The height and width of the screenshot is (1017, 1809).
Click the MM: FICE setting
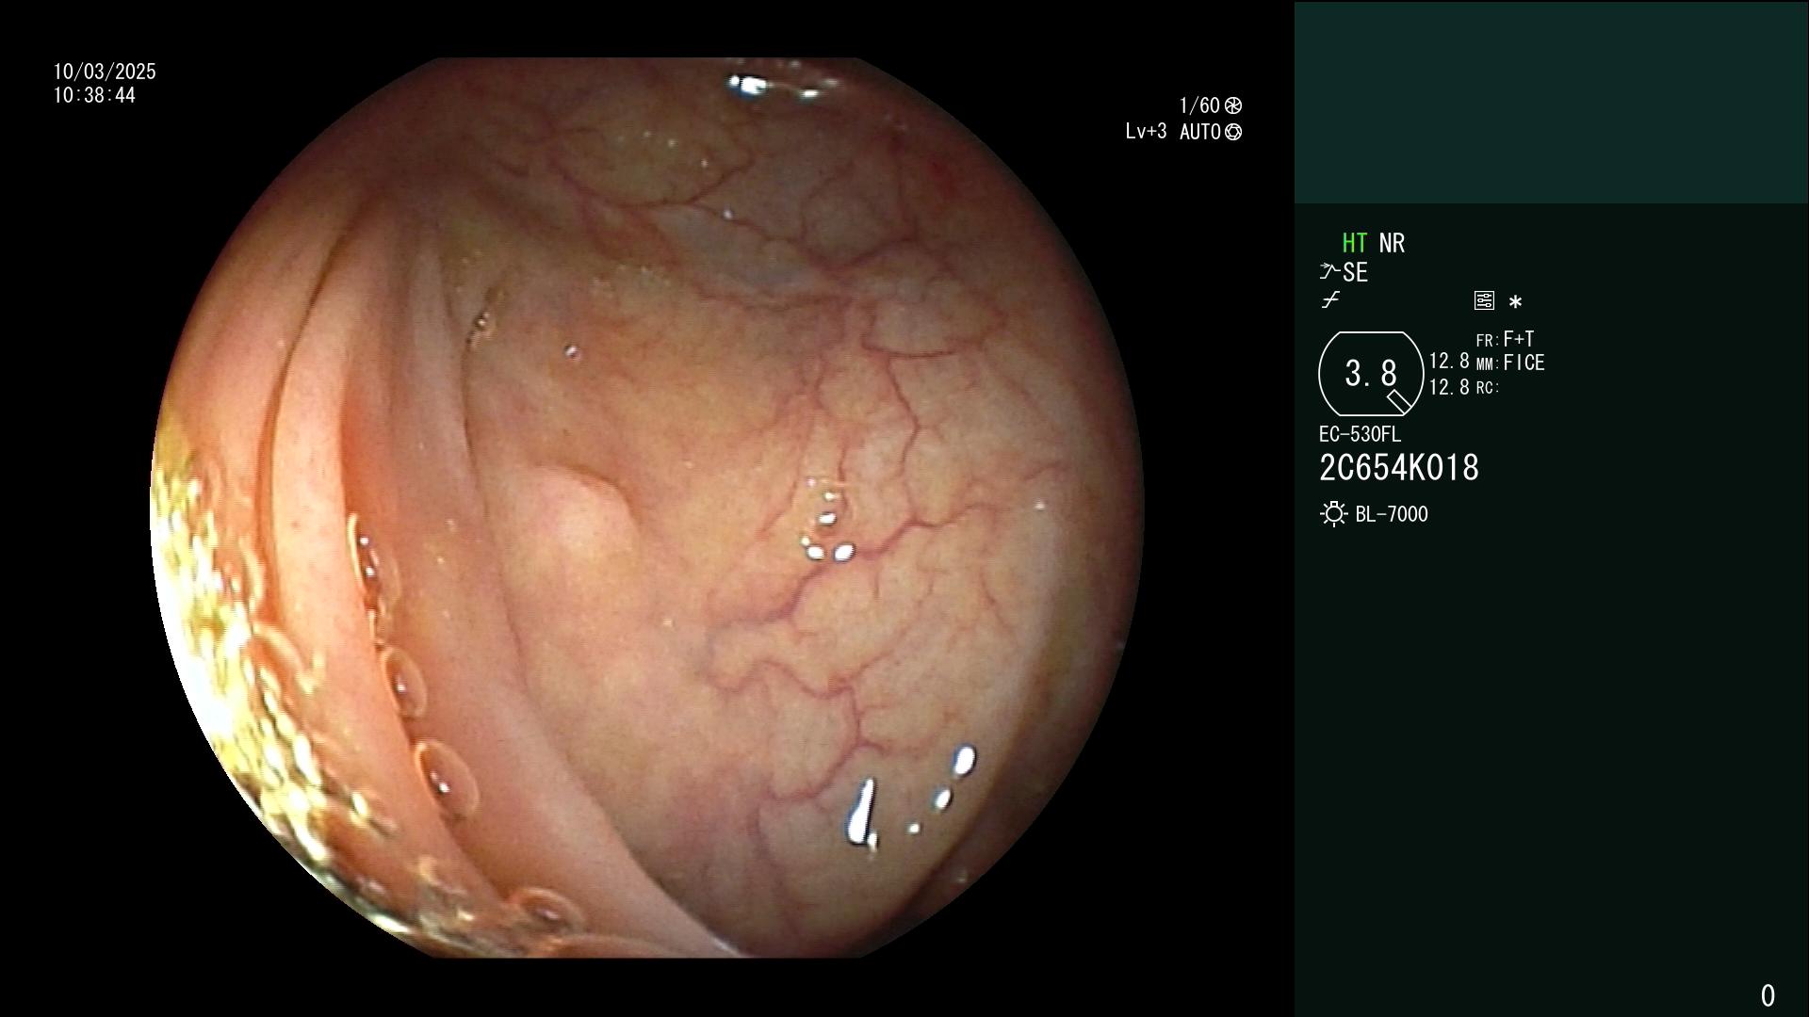point(1510,363)
